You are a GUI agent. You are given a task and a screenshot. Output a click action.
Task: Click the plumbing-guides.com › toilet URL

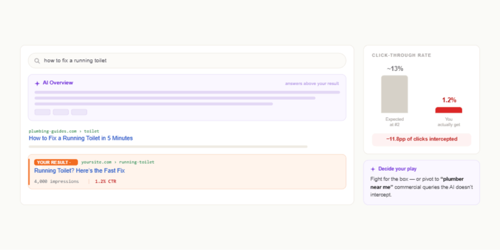(x=64, y=131)
